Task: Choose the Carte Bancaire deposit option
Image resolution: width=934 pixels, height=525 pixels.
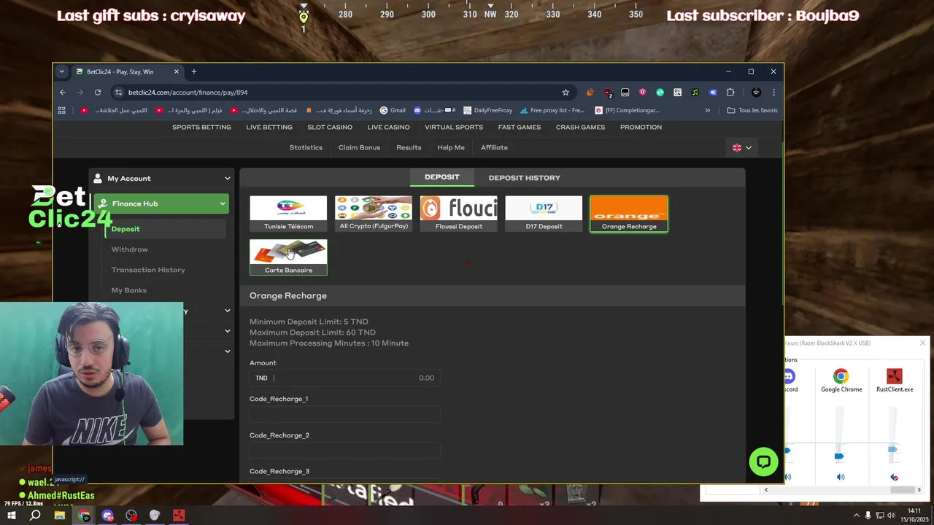Action: click(288, 257)
